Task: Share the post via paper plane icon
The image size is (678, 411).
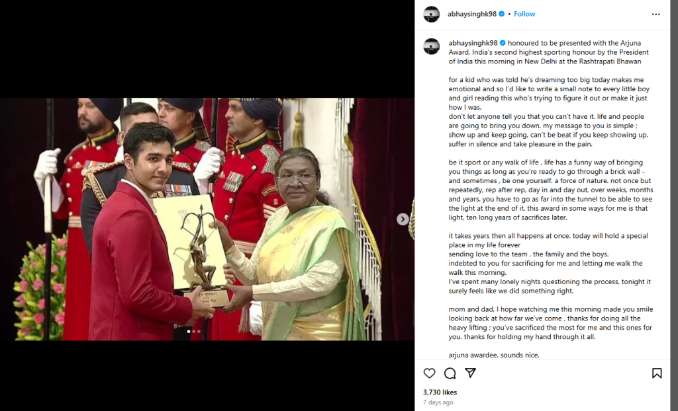Action: click(471, 373)
